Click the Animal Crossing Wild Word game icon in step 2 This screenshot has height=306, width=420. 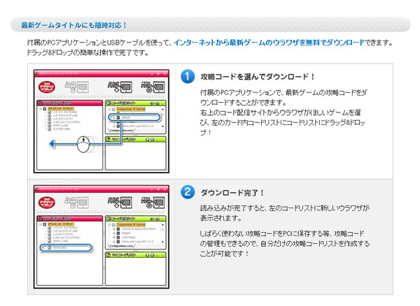tap(118, 229)
